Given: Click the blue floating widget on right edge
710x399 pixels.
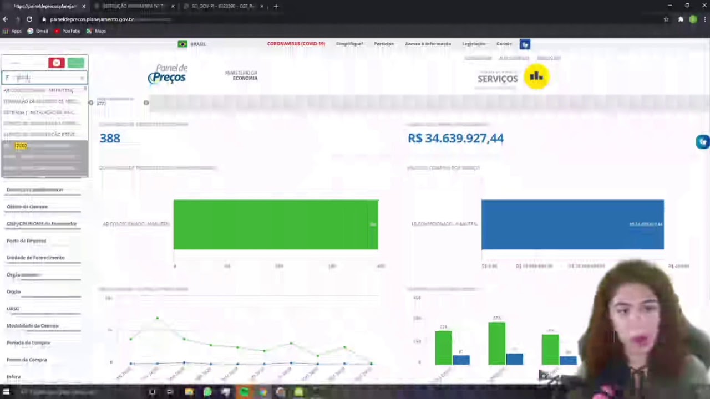Looking at the screenshot, I should pos(703,142).
